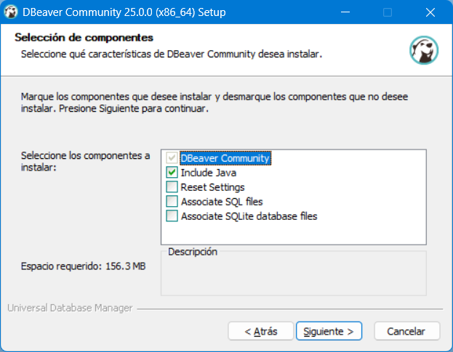
Task: Continue with the Siguiente button
Action: [329, 331]
